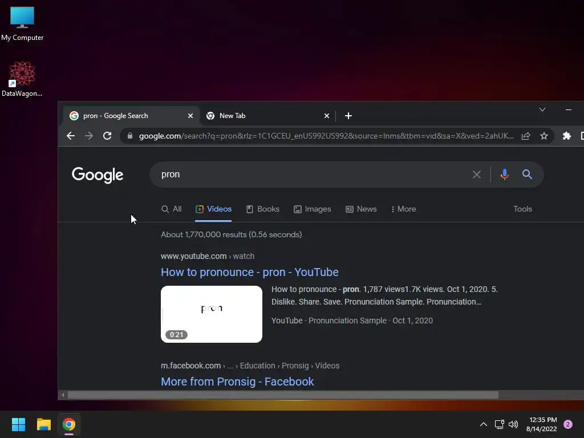The image size is (584, 438).
Task: Open the notification badge showing 2
Action: 568,424
